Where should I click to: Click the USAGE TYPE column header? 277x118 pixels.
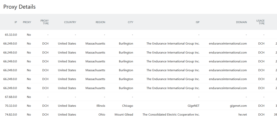(260, 22)
